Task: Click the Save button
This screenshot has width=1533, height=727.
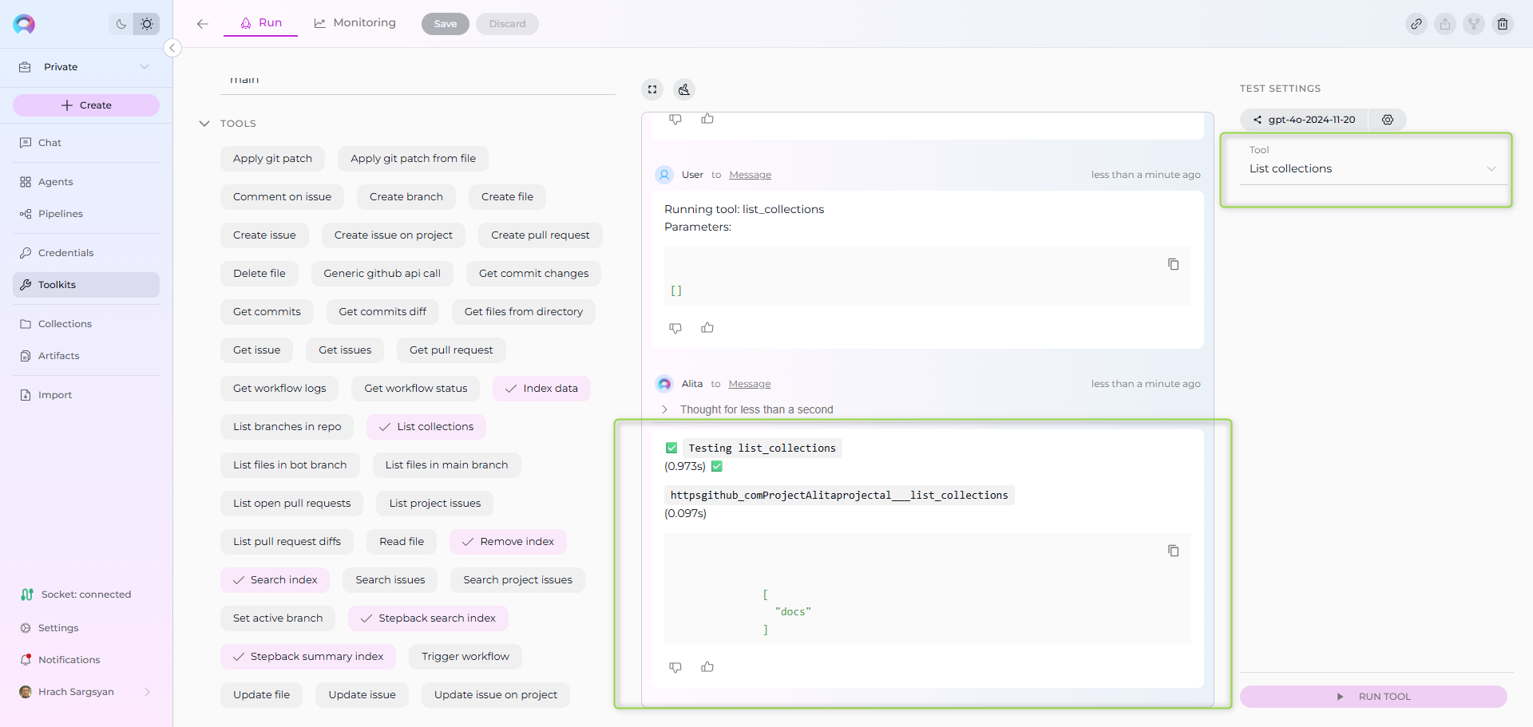Action: pos(446,24)
